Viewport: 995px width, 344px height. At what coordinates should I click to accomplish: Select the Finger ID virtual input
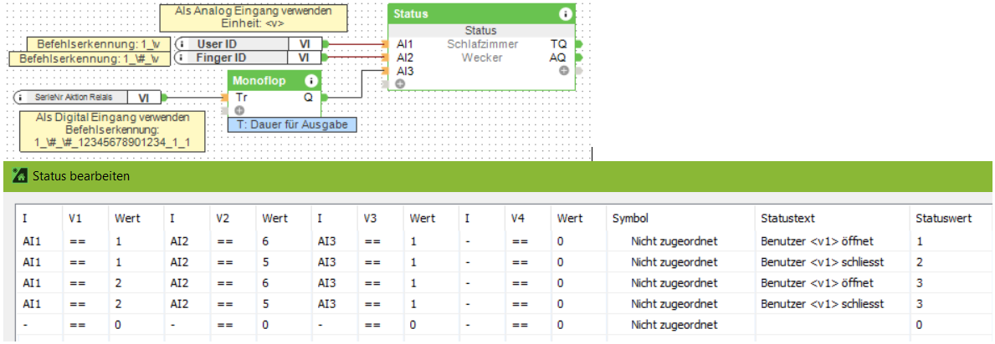point(248,58)
